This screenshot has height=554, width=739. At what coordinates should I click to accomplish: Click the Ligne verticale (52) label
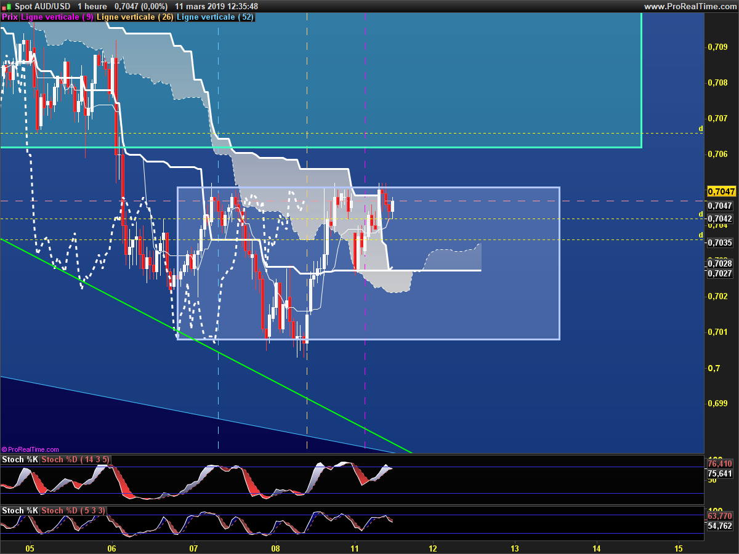(x=214, y=17)
